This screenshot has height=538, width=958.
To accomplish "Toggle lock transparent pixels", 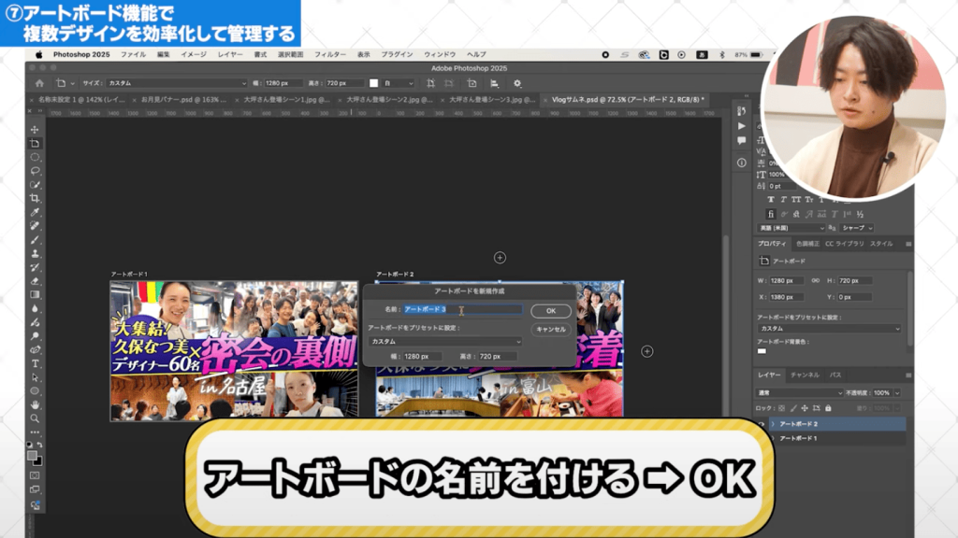I will click(x=781, y=408).
